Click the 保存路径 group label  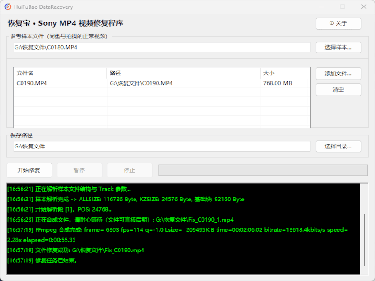click(21, 135)
